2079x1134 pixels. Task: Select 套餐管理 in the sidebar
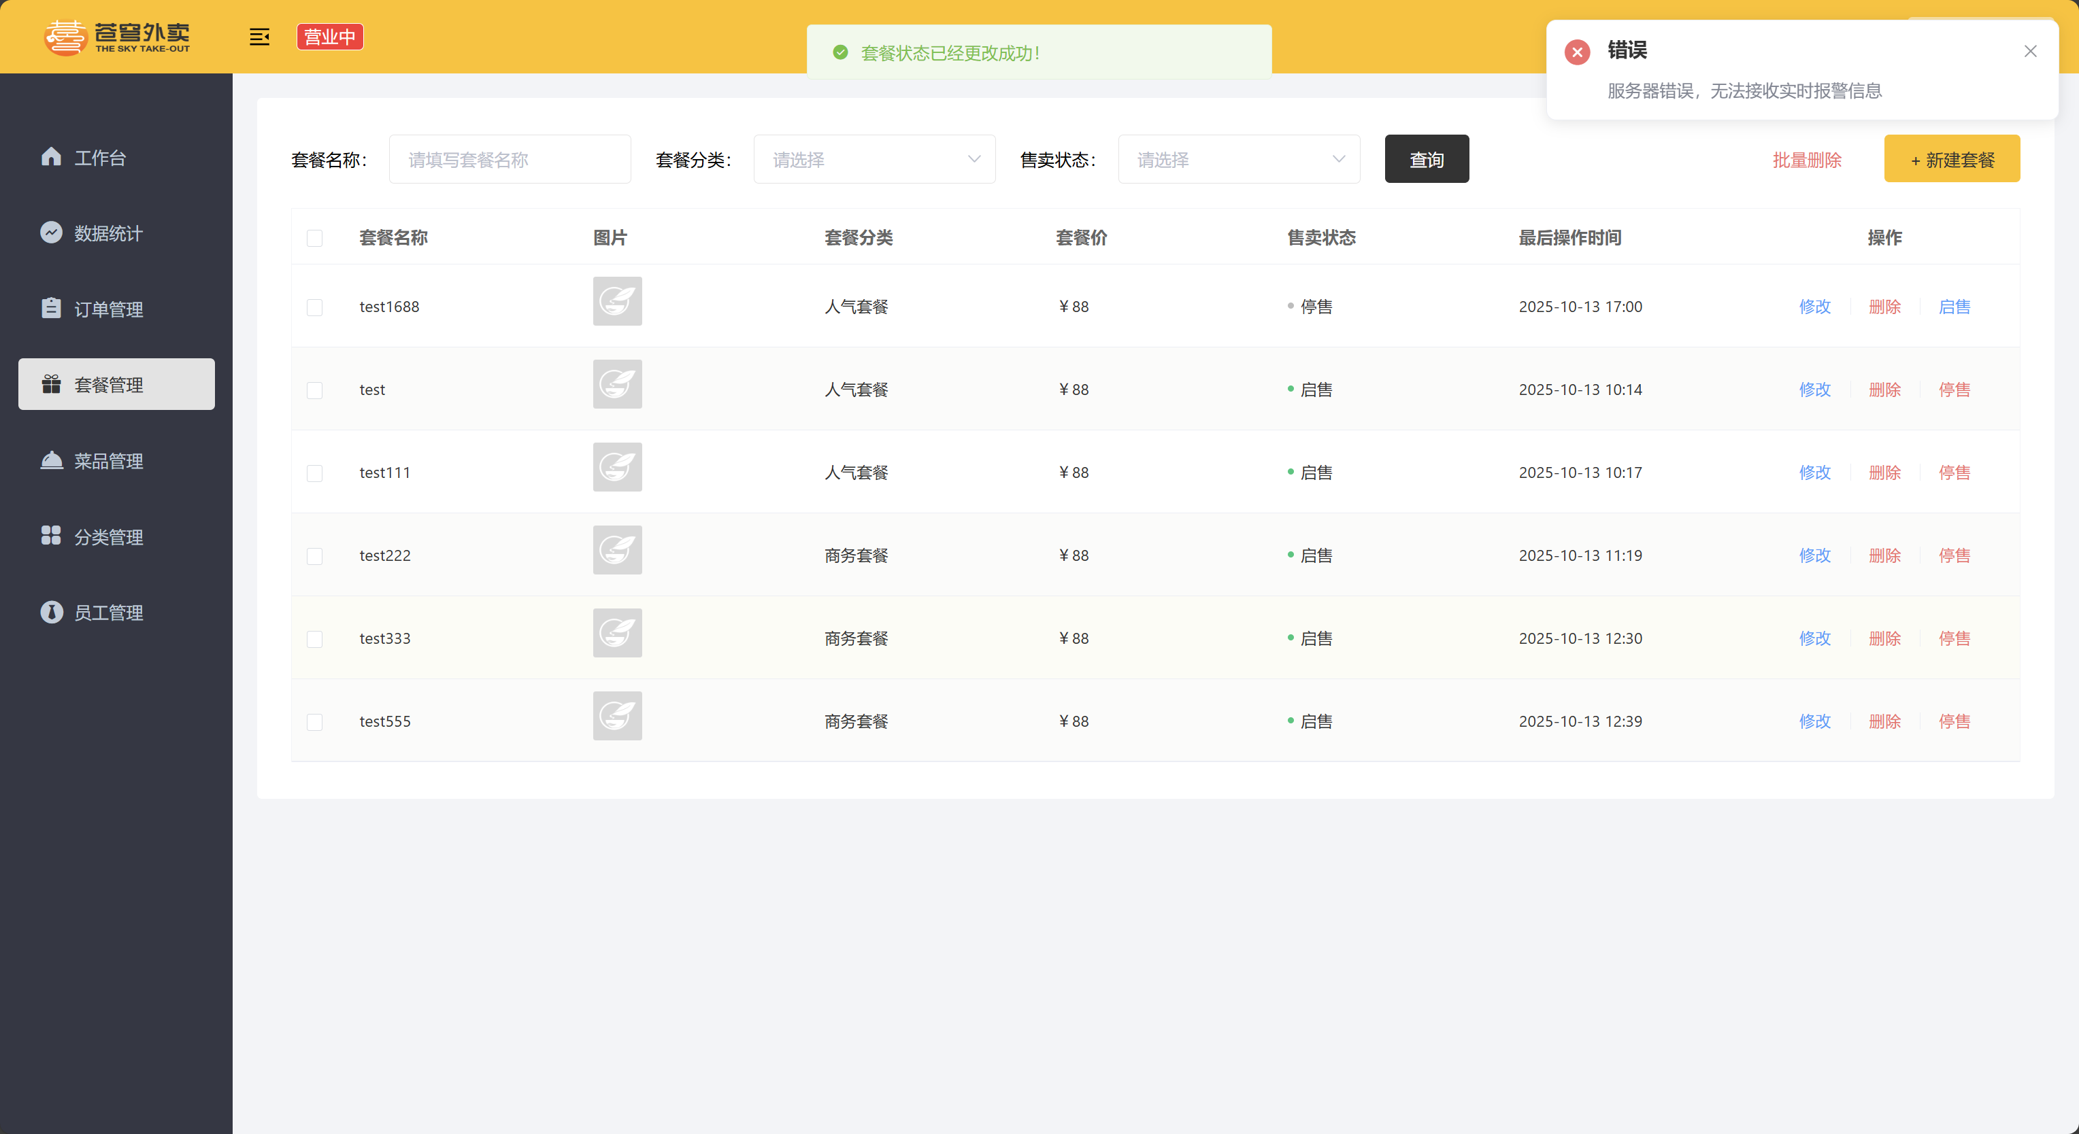coord(116,385)
